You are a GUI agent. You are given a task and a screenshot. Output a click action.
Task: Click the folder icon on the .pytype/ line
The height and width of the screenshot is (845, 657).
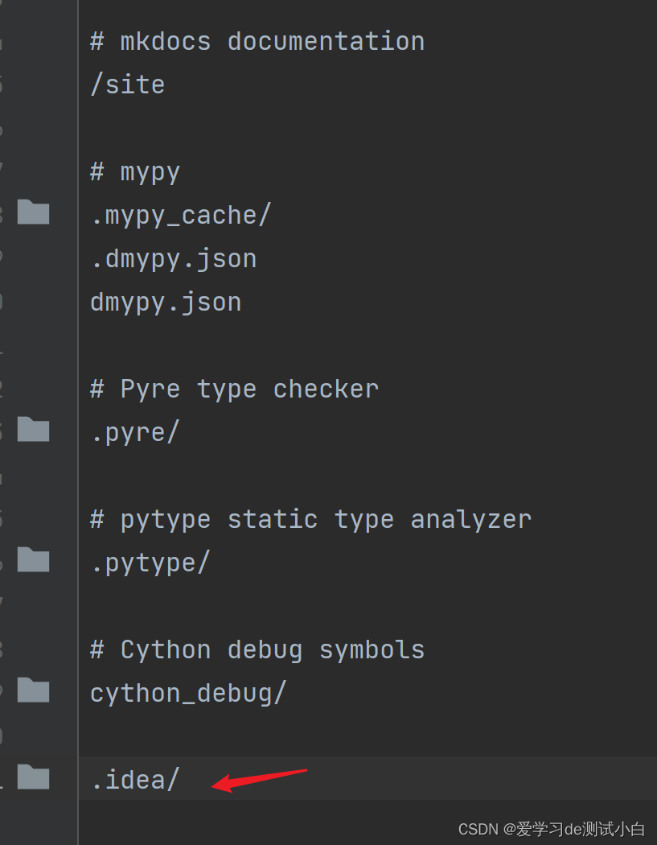(34, 560)
